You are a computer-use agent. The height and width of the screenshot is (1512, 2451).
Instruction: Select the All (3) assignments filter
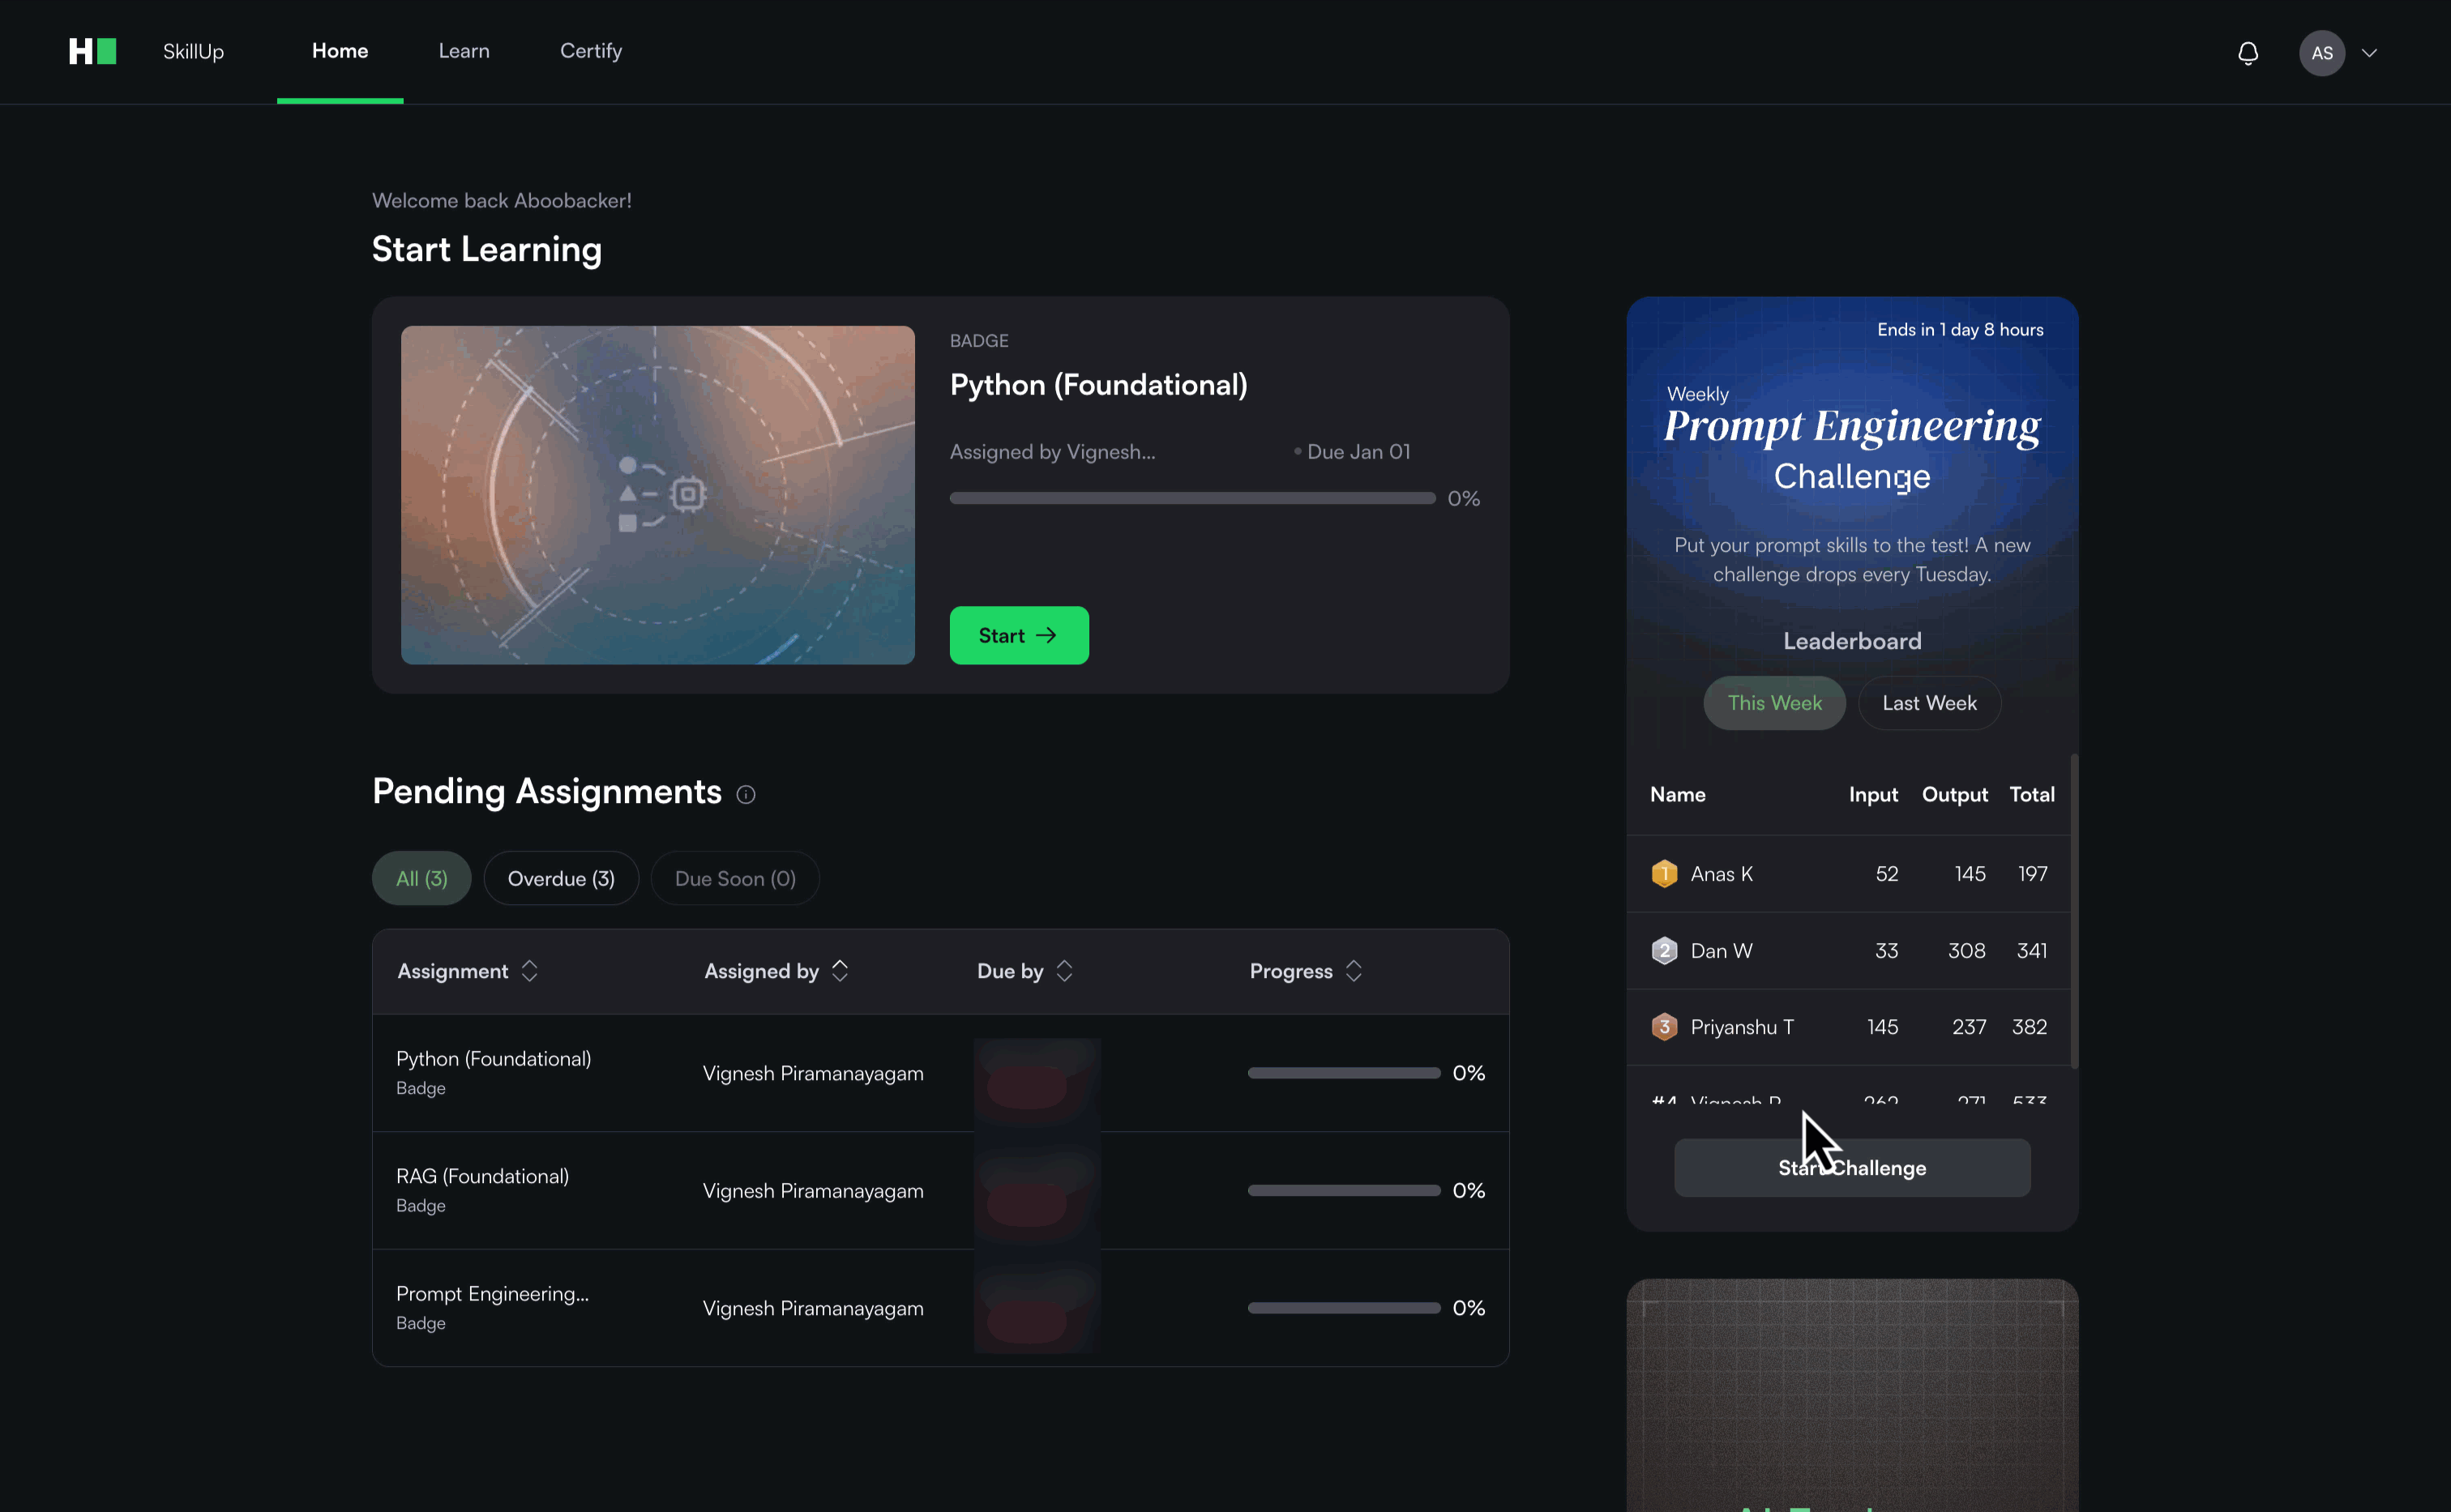[421, 878]
